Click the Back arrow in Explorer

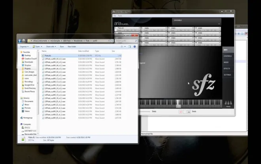[x=20, y=41]
